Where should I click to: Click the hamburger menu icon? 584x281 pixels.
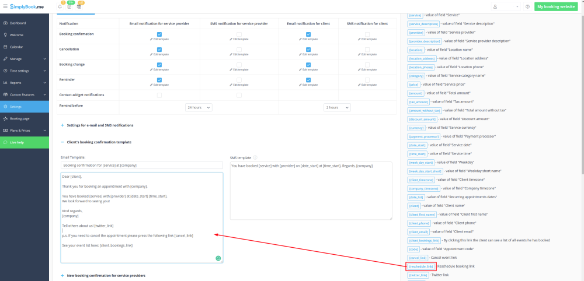[5, 6]
